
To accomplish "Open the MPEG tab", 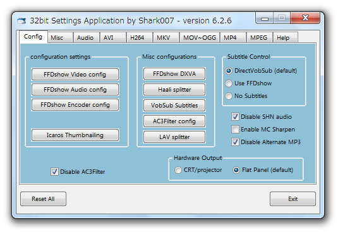I will (260, 38).
